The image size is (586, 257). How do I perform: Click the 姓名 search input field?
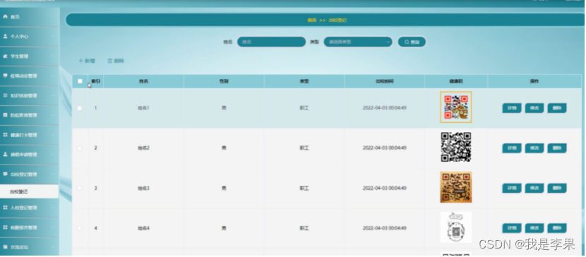click(271, 42)
